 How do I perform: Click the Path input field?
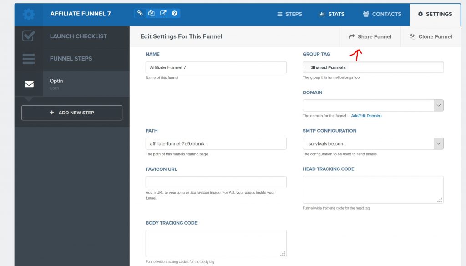click(216, 144)
